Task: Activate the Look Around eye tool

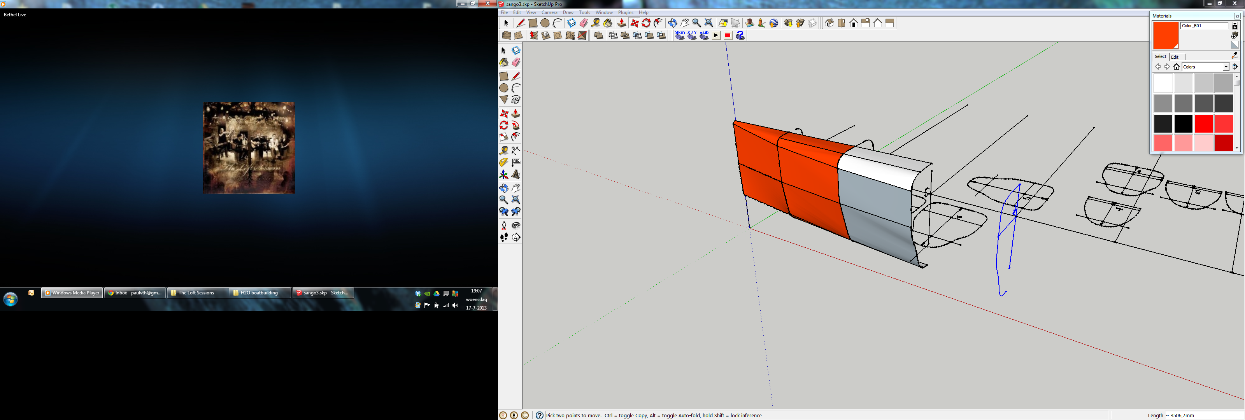Action: [x=516, y=225]
